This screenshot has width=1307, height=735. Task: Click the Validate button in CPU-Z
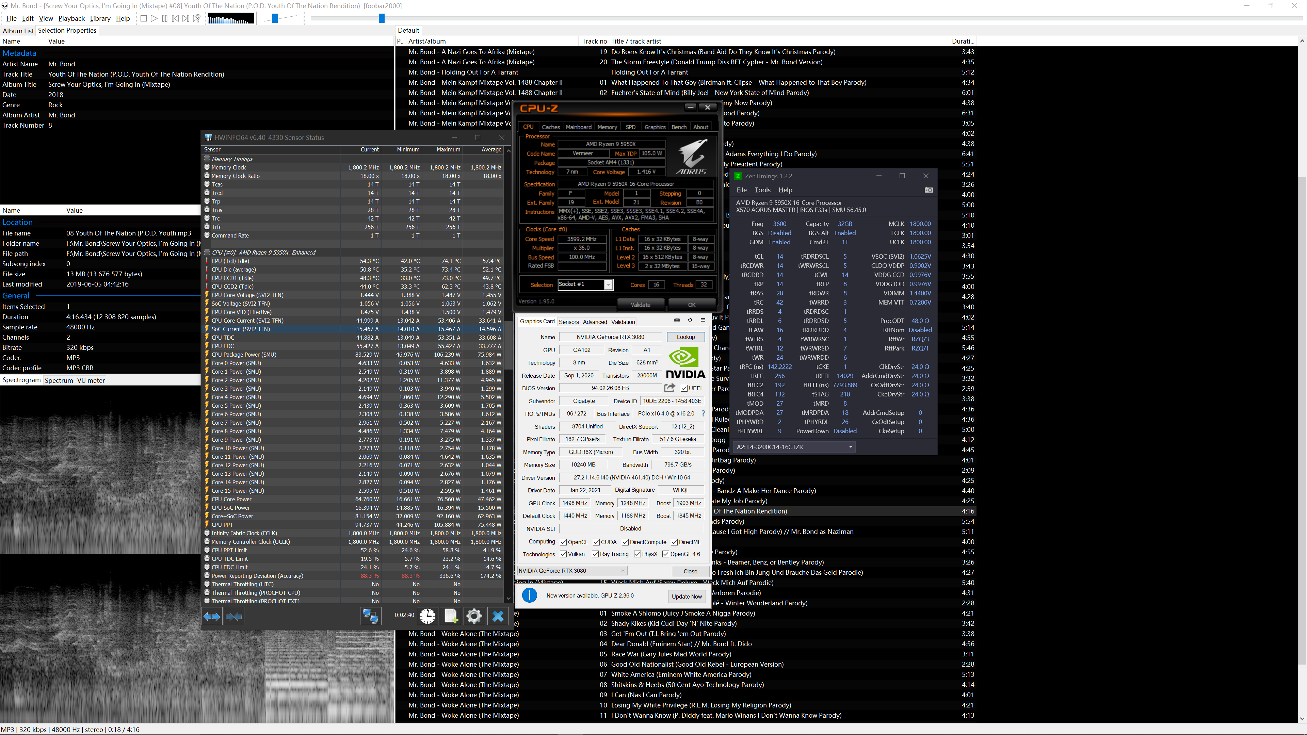point(640,305)
